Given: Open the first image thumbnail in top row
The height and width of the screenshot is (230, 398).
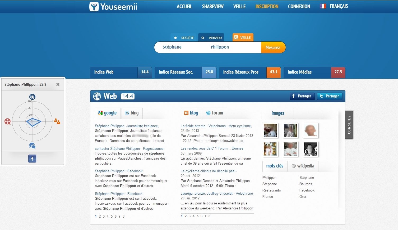Looking at the screenshot, I should tap(270, 130).
